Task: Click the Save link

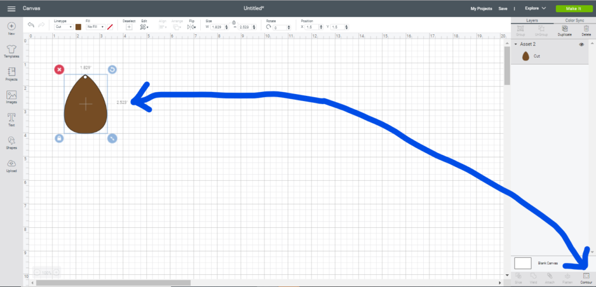Action: coord(503,8)
